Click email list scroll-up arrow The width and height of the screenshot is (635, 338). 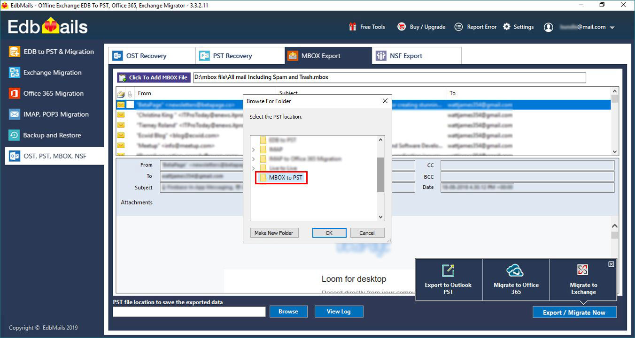tap(615, 91)
